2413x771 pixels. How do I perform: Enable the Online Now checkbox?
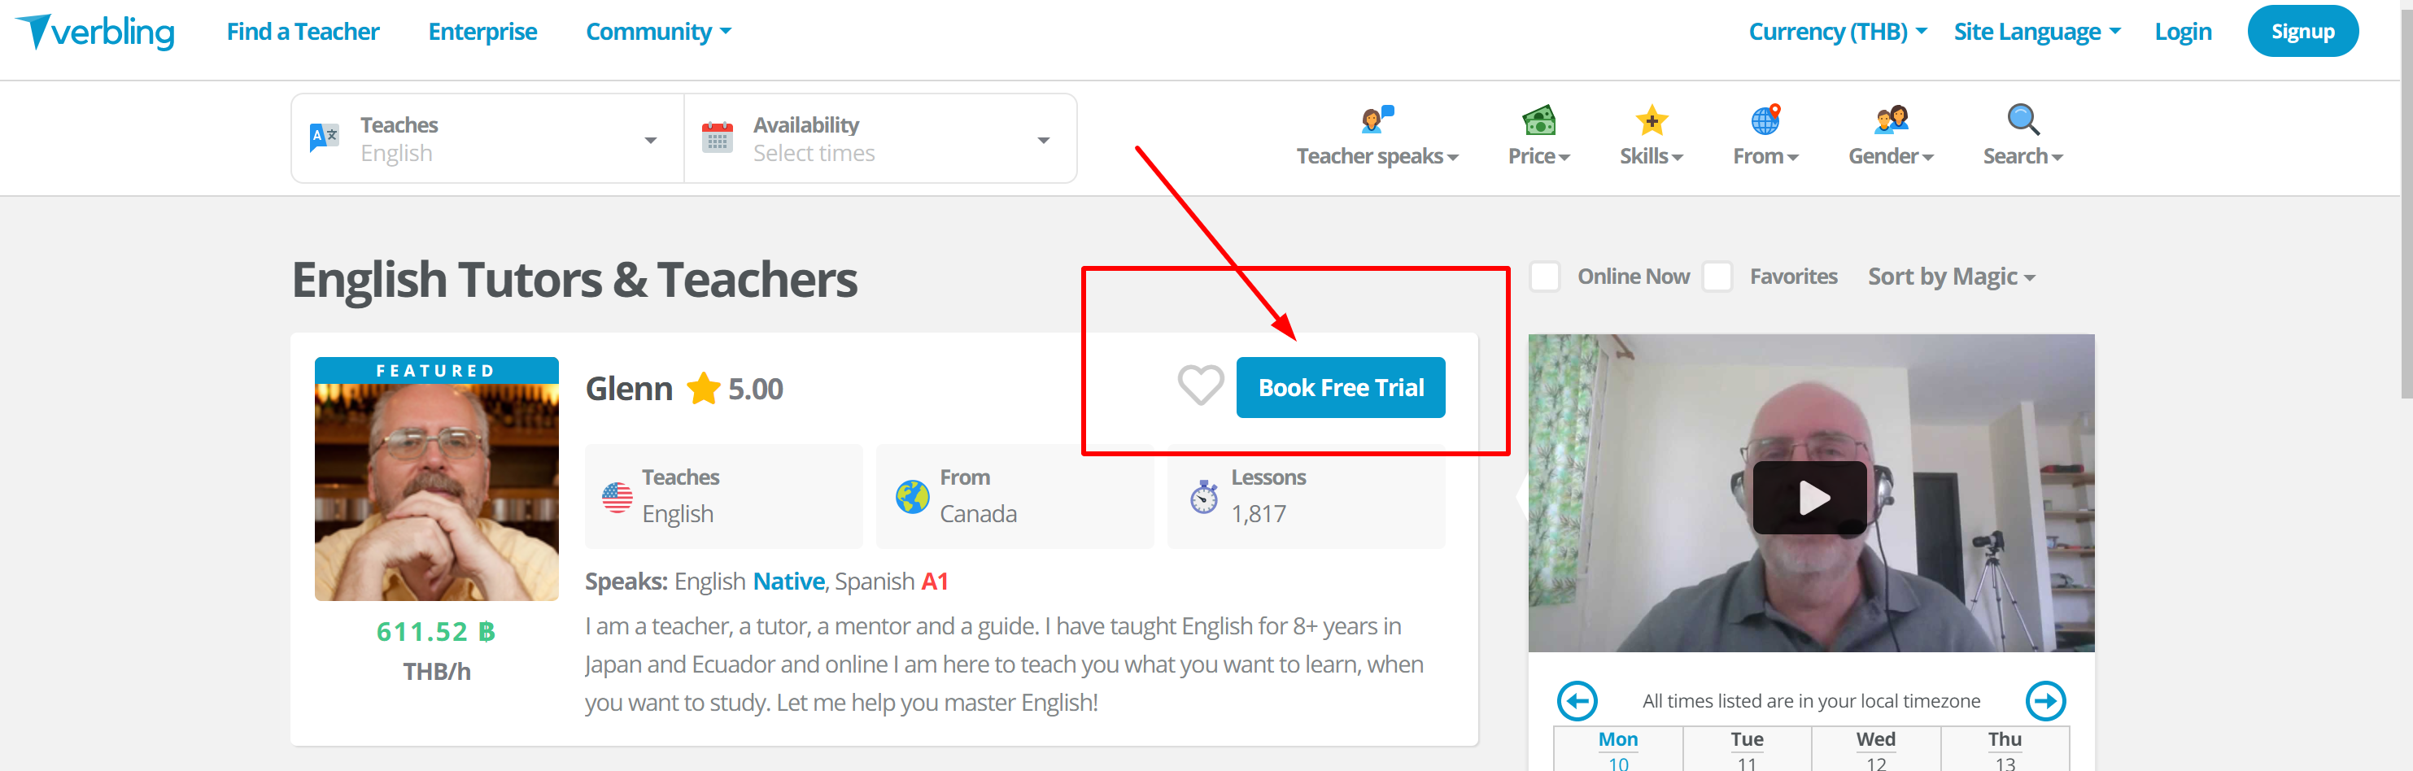1545,277
